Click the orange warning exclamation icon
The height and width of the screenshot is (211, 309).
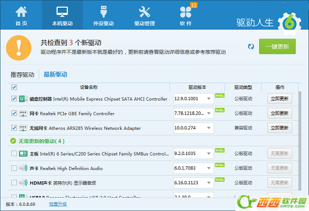tap(18, 47)
